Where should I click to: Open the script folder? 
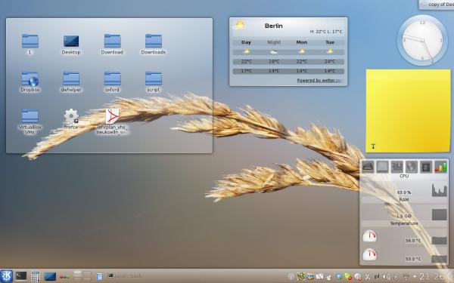[x=153, y=82]
